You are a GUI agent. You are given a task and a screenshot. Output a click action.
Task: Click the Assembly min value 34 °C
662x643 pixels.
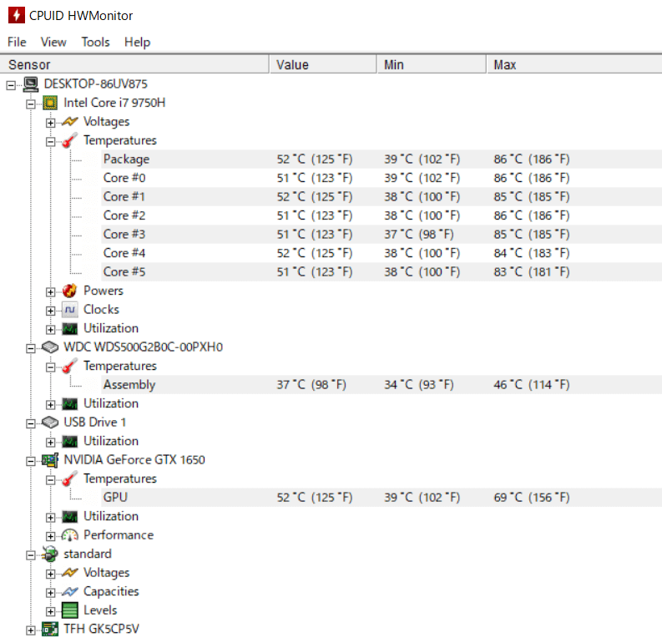pyautogui.click(x=419, y=385)
